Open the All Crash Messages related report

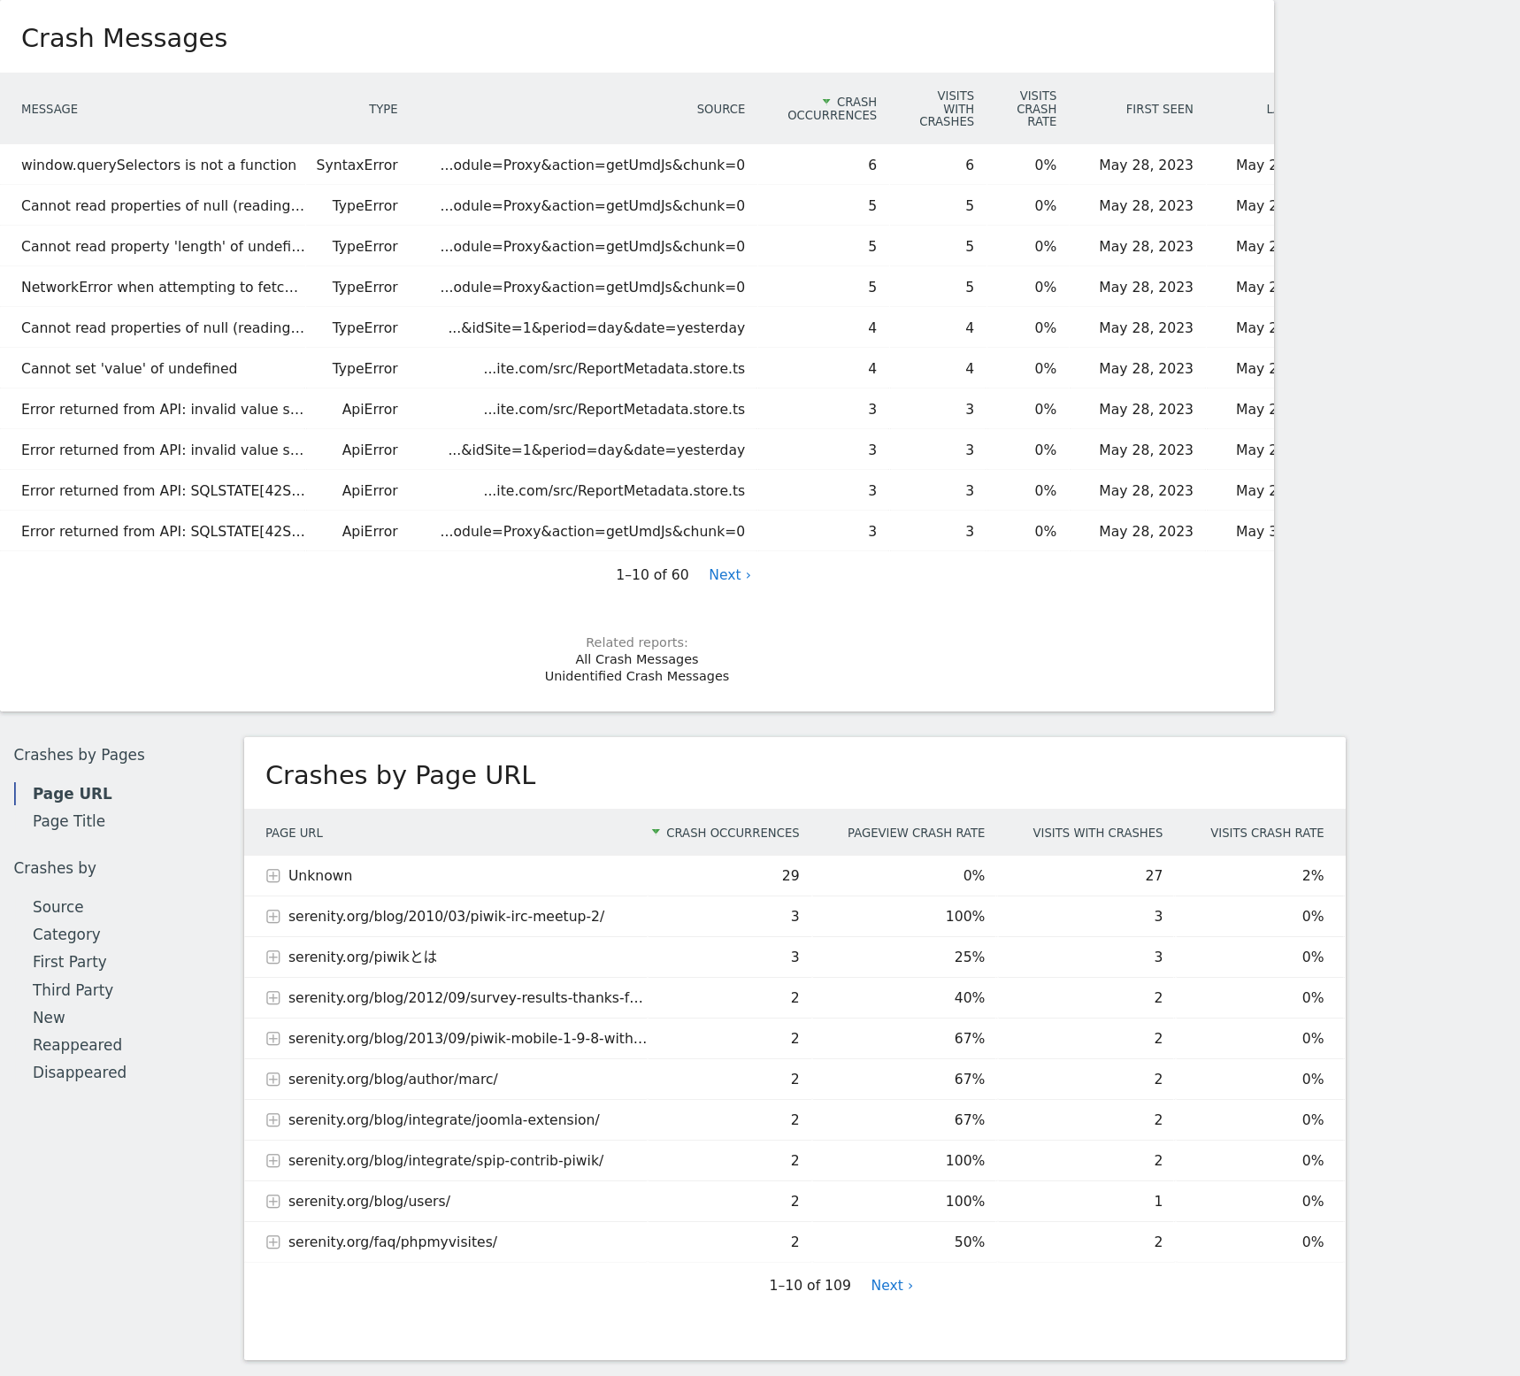tap(637, 659)
